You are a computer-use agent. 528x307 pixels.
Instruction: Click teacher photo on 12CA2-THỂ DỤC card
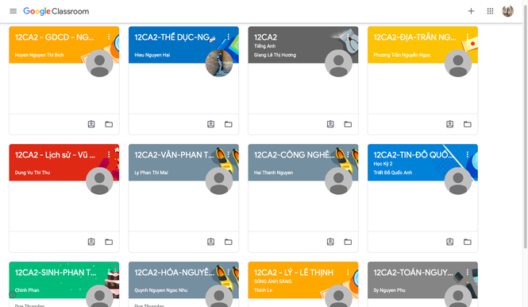click(x=219, y=63)
